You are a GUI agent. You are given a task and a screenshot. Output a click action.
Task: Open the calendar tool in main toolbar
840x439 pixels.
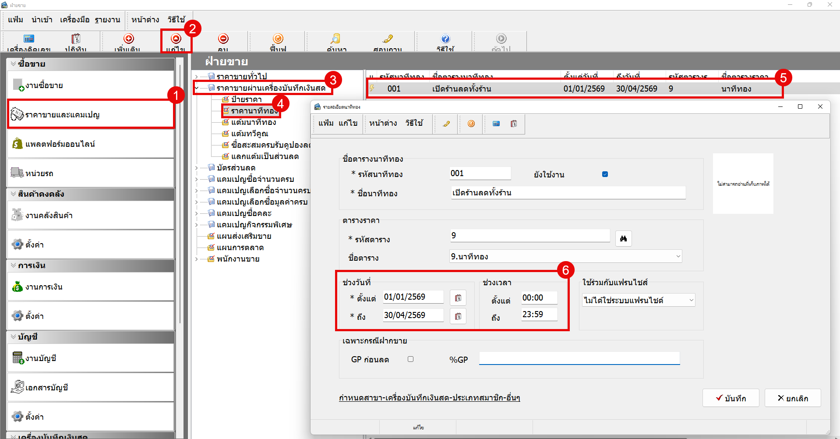pyautogui.click(x=76, y=39)
